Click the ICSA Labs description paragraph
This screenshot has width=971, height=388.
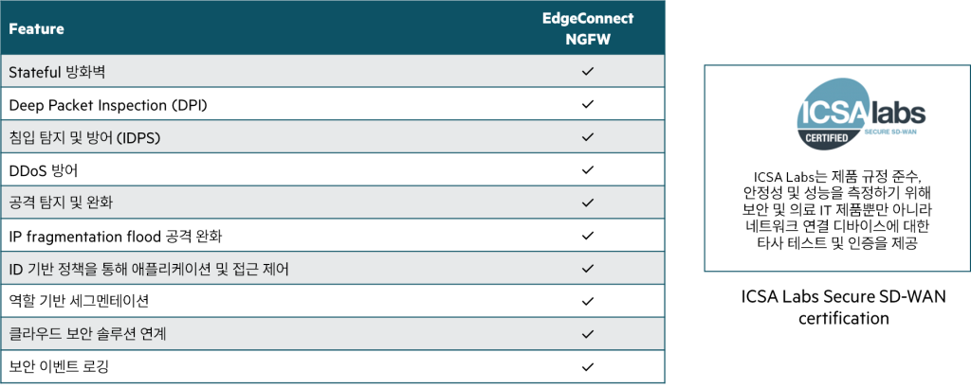tap(834, 210)
